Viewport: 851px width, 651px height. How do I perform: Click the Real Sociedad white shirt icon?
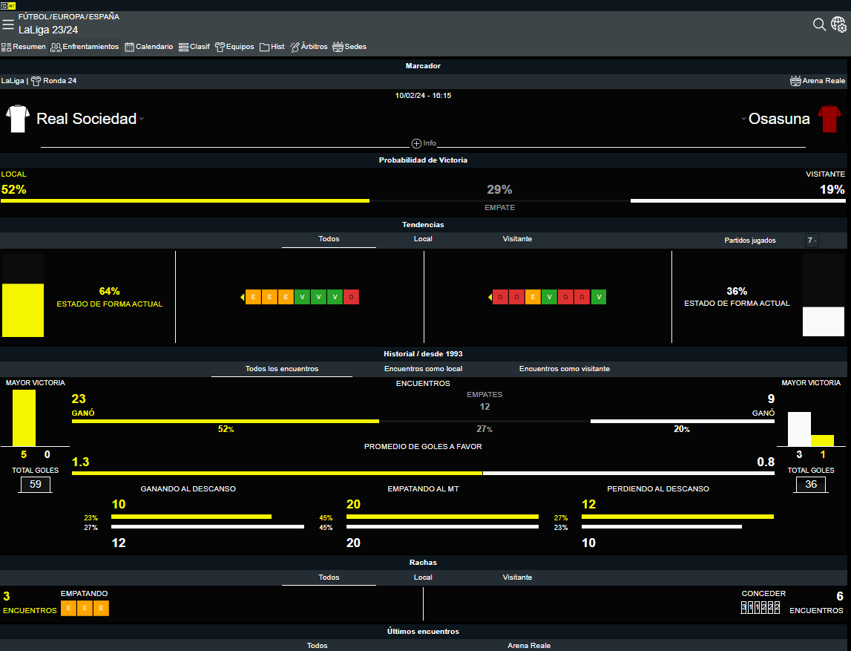click(x=17, y=119)
